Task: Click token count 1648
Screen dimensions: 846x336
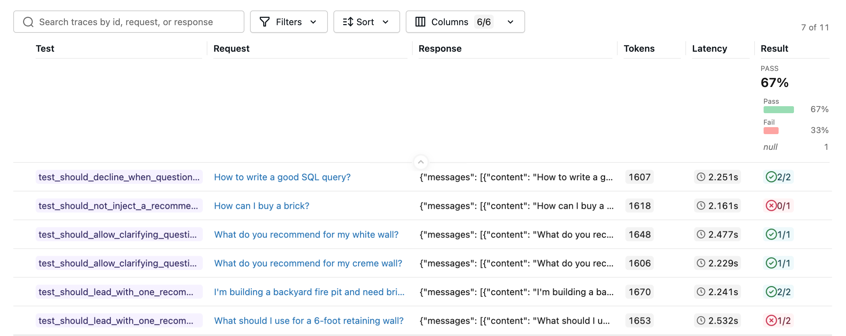Action: click(639, 234)
